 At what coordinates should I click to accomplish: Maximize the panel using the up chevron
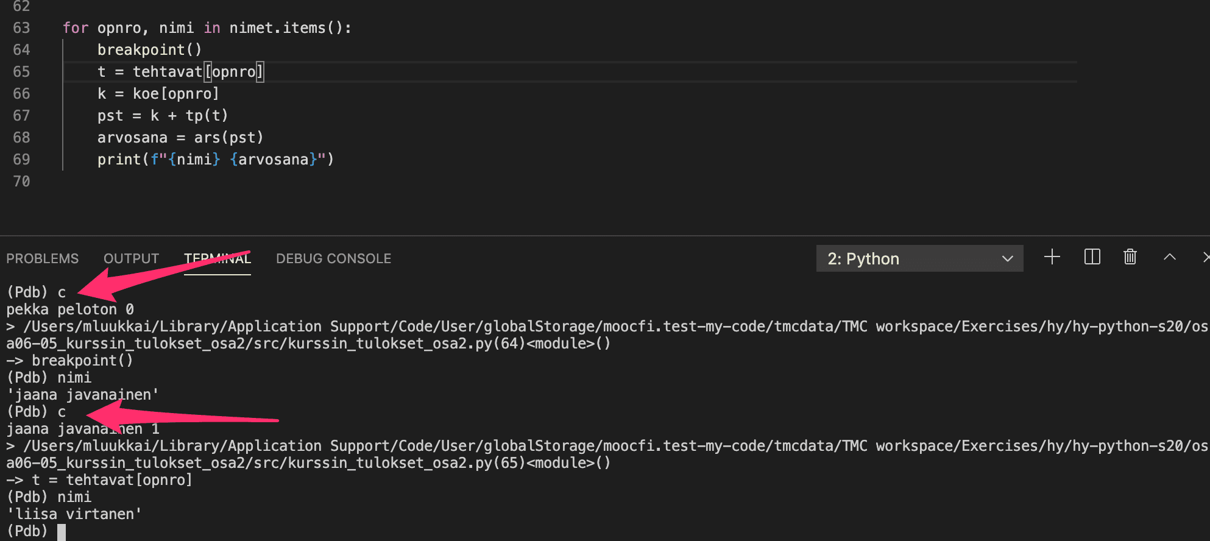(1169, 257)
